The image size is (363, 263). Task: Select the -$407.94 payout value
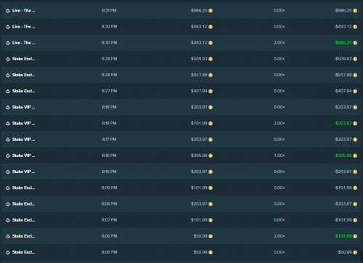(343, 91)
